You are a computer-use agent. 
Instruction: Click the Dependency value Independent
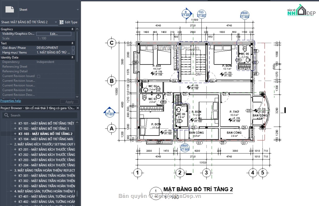coord(45,62)
